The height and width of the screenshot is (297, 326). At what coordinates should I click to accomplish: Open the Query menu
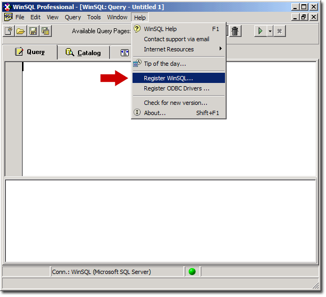[x=73, y=17]
